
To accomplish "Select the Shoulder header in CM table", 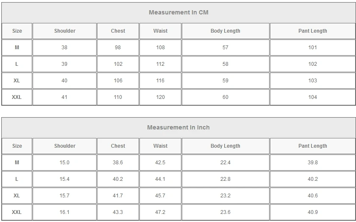I will coord(65,31).
